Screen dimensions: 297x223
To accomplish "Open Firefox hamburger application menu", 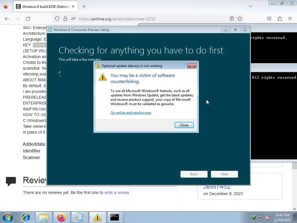I will 290,19.
